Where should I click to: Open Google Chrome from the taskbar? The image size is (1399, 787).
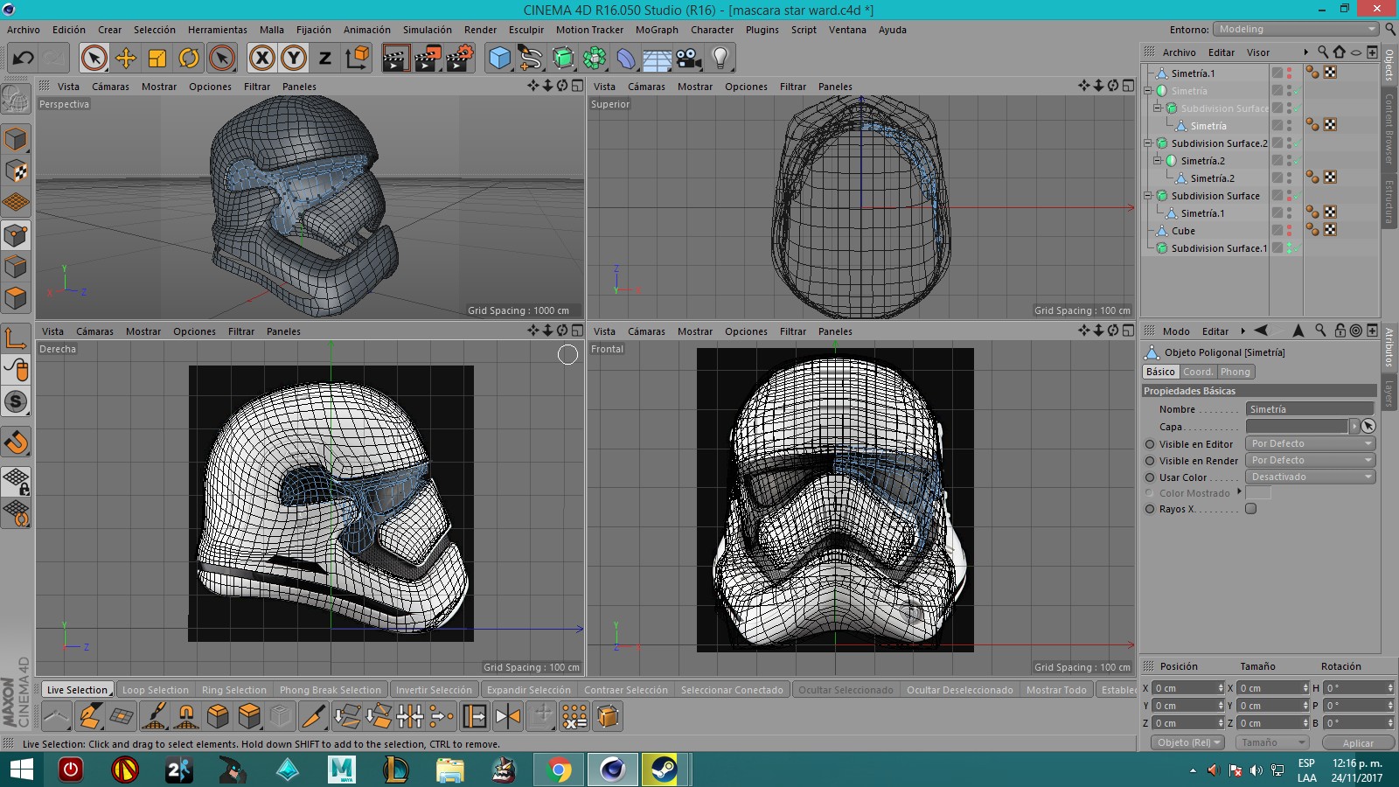(559, 770)
